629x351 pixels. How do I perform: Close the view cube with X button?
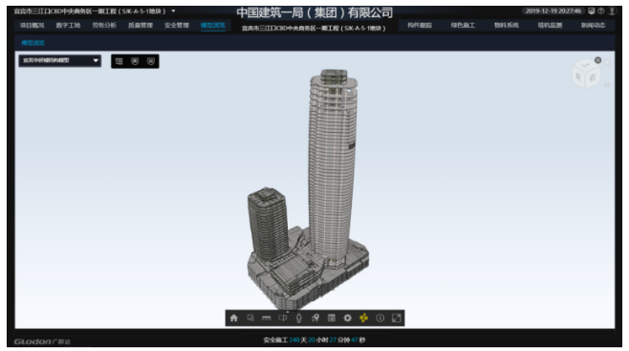tap(597, 60)
